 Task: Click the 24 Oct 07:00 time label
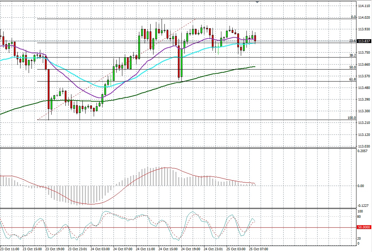click(123, 249)
